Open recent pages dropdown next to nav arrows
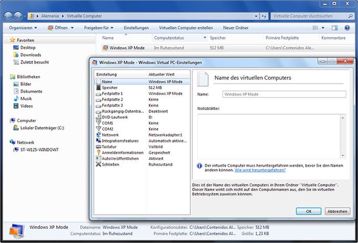The height and width of the screenshot is (243, 358). tap(25, 16)
